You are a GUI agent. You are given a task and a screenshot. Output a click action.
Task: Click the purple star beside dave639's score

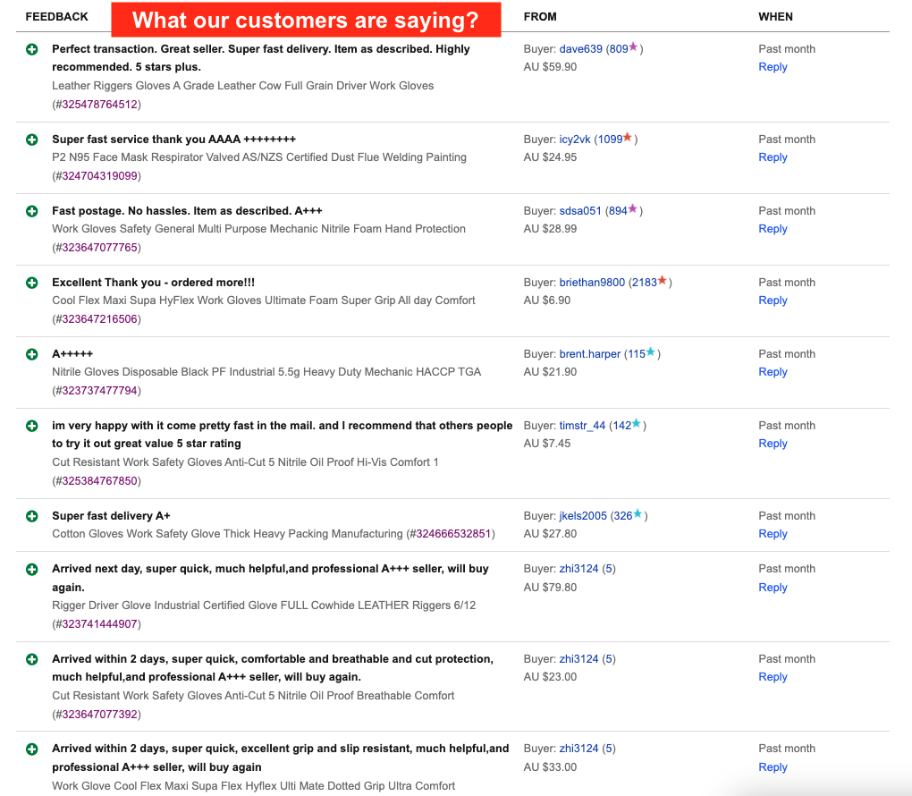(633, 47)
